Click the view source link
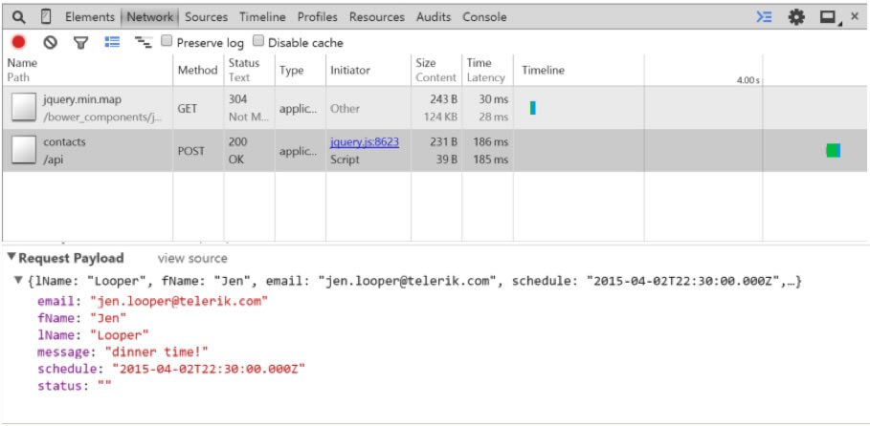 [x=192, y=259]
